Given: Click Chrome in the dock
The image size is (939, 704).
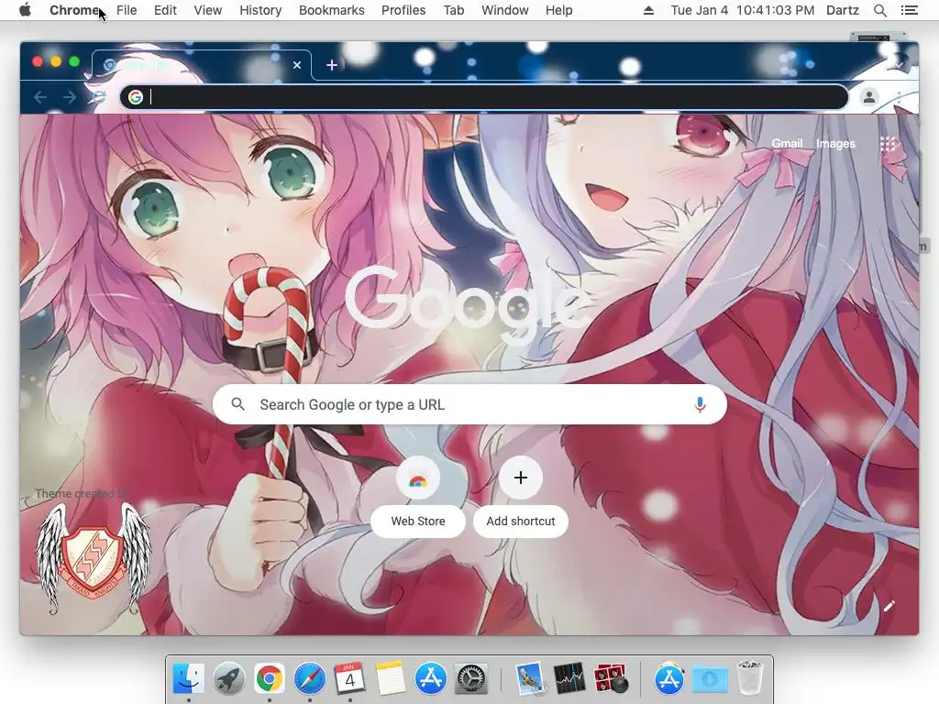Looking at the screenshot, I should point(269,679).
